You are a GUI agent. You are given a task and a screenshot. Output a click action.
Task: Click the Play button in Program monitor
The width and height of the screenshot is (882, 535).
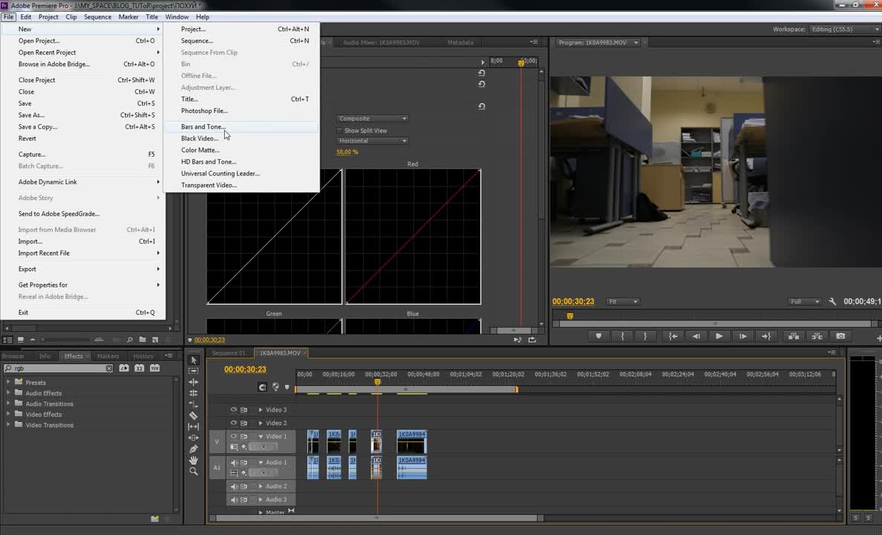(x=719, y=336)
